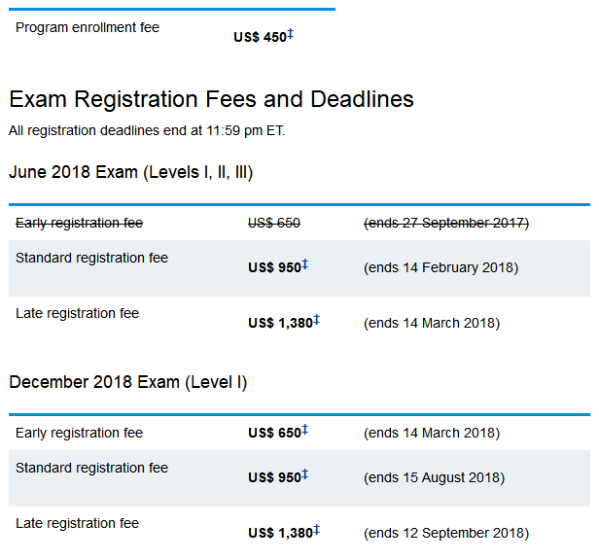Select the Exam Registration Fees and Deadlines heading
The height and width of the screenshot is (560, 599).
211,99
